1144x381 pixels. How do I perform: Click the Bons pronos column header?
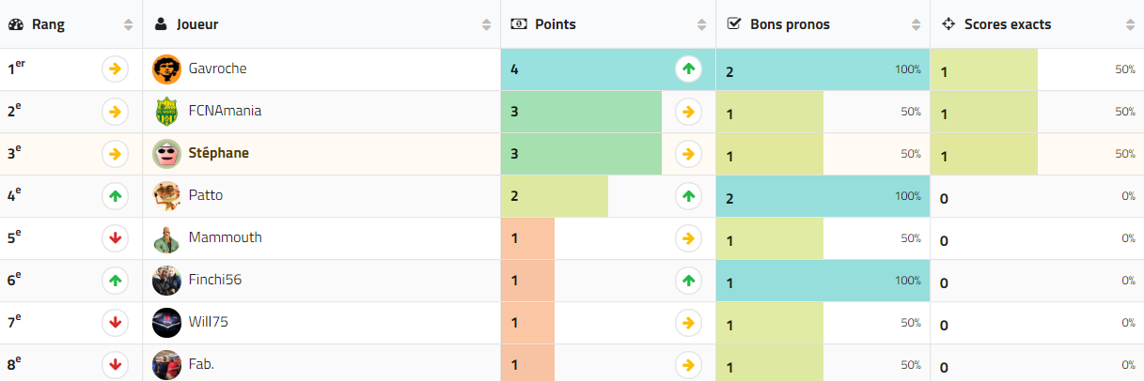coord(790,24)
